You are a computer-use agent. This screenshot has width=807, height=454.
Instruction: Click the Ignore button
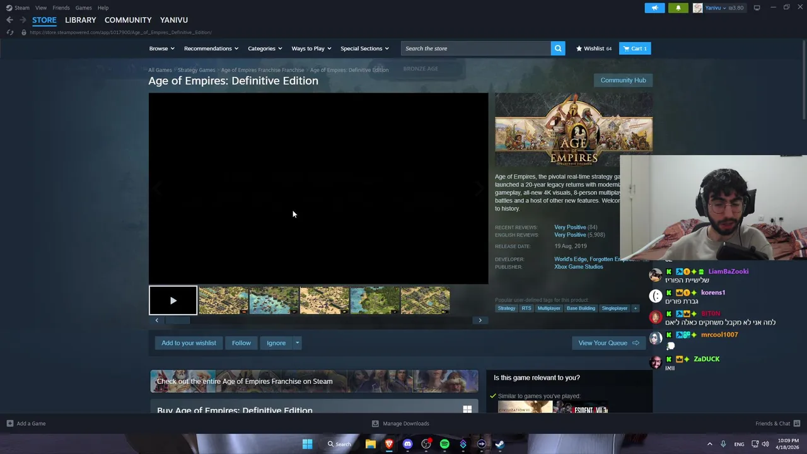[276, 343]
